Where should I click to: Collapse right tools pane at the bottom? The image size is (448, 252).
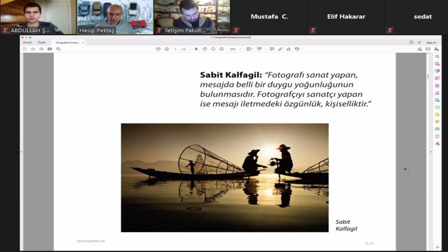pos(437,247)
